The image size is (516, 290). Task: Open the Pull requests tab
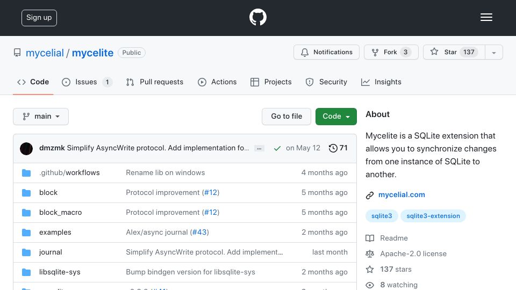coord(155,82)
